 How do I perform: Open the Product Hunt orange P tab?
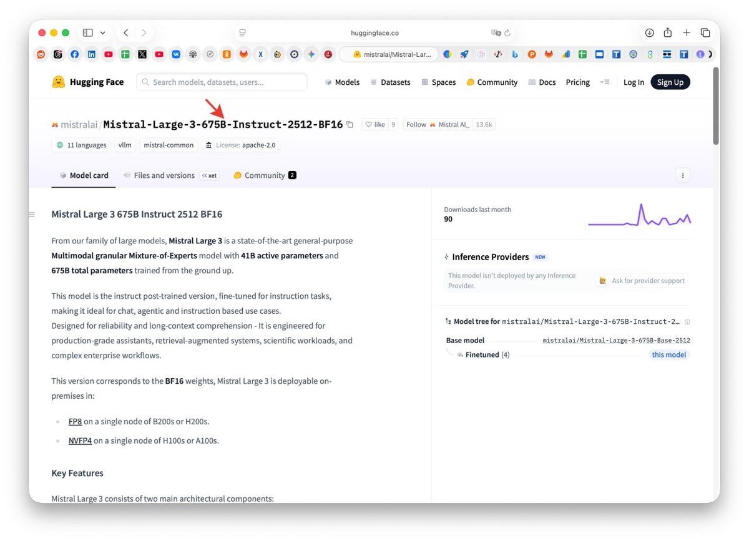coord(532,54)
